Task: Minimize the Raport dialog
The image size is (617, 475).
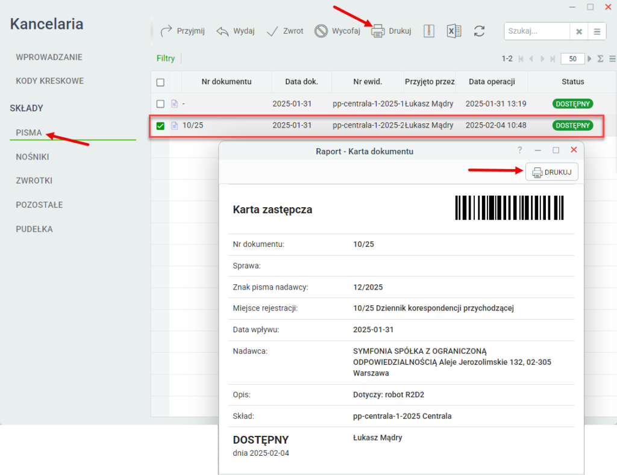Action: (538, 151)
